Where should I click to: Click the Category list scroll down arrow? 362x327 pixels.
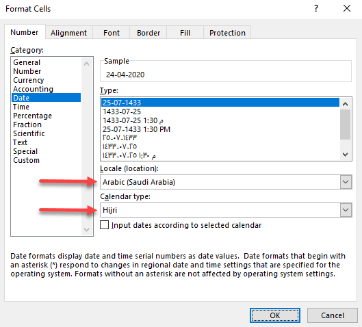[87, 230]
